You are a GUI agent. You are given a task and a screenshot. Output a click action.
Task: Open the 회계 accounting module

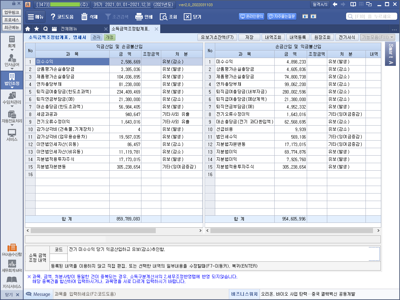click(12, 42)
